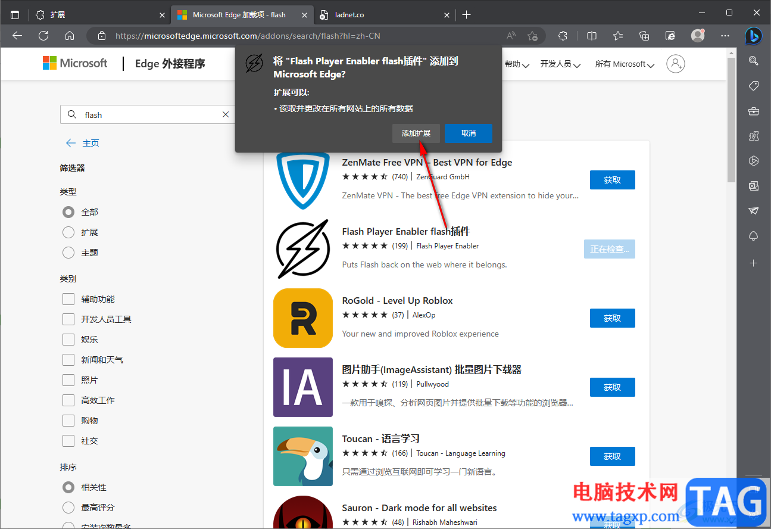Click the page vertical scrollbar thumb
The height and width of the screenshot is (529, 771).
click(732, 121)
